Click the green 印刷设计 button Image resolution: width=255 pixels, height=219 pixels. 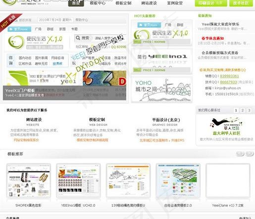click(x=211, y=3)
